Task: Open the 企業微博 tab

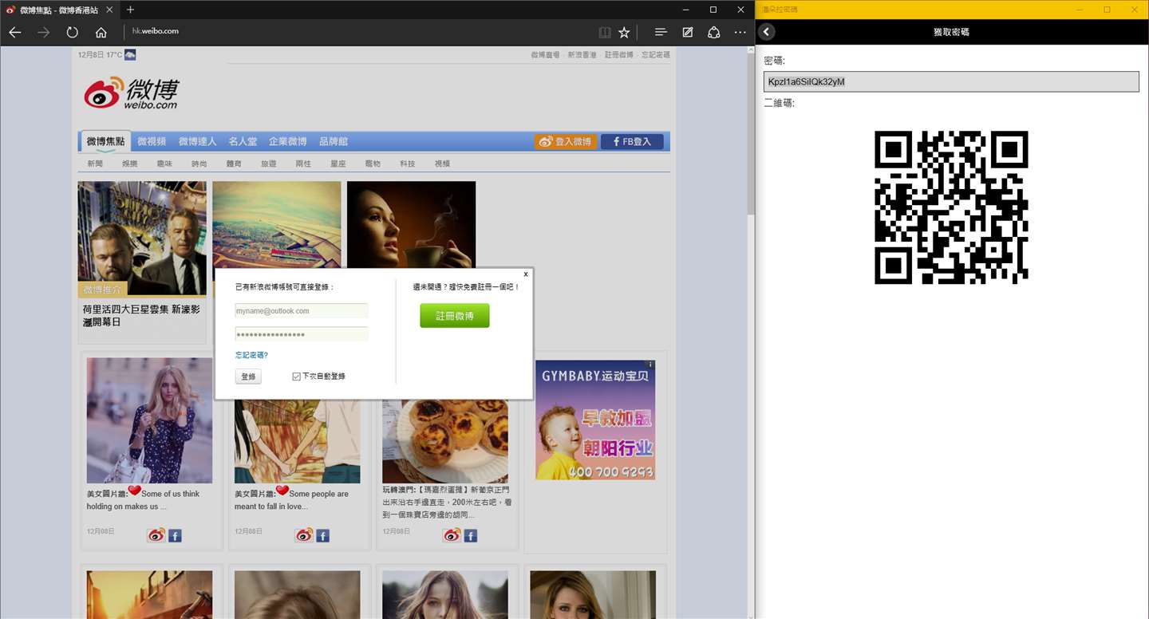Action: (288, 141)
